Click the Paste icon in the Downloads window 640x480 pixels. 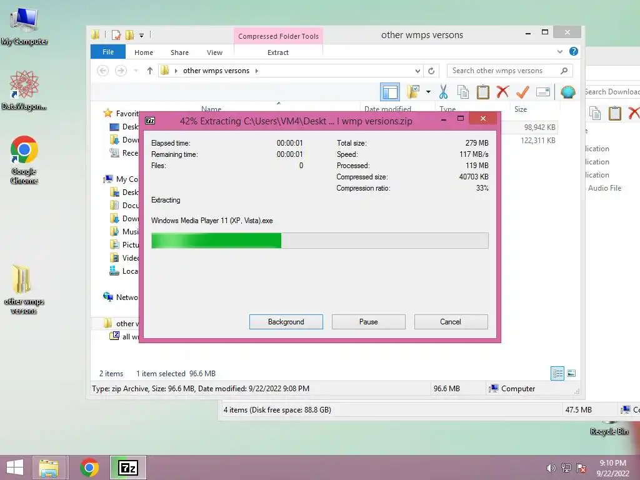tap(615, 113)
